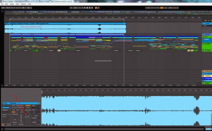
Task: Click the Edit sample button
Action: point(14,110)
